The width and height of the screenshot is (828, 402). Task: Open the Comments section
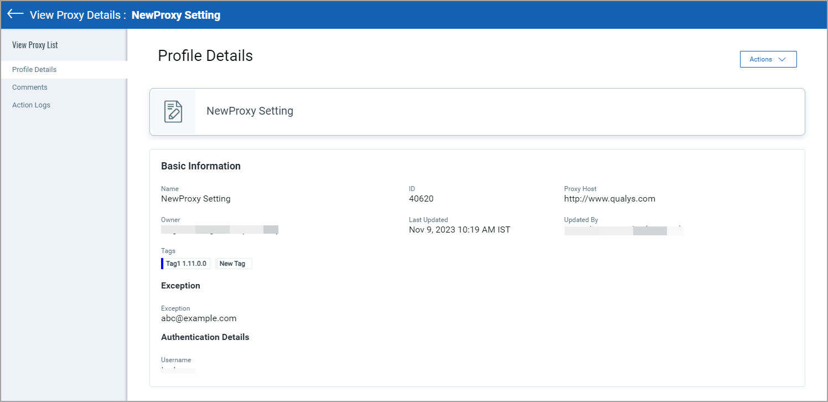point(30,87)
